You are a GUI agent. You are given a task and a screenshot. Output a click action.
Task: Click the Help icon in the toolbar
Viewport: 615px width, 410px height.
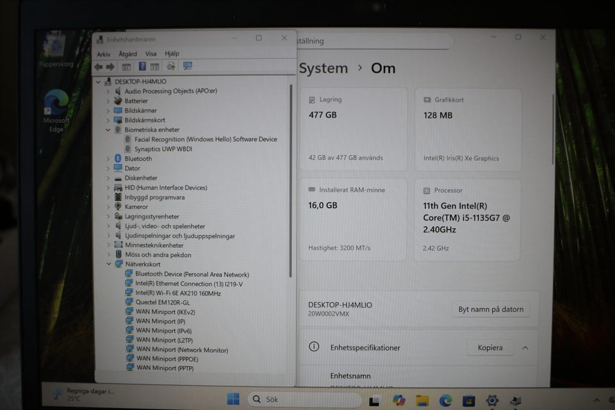pyautogui.click(x=142, y=67)
